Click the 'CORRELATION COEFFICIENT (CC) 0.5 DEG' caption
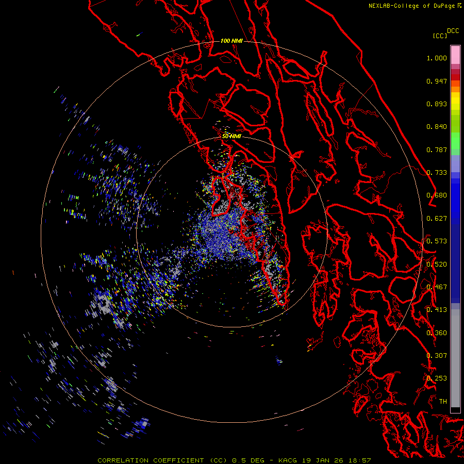The height and width of the screenshot is (464, 464). click(181, 460)
